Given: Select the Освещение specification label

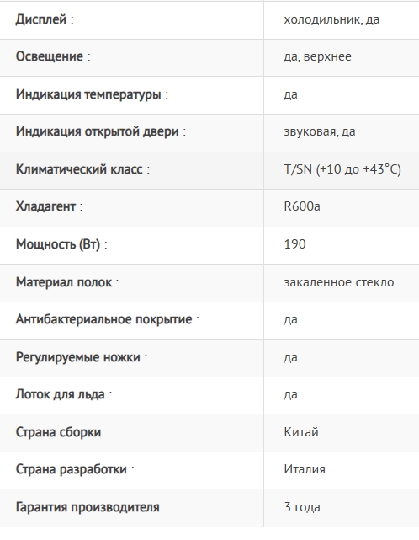Looking at the screenshot, I should pyautogui.click(x=53, y=56).
